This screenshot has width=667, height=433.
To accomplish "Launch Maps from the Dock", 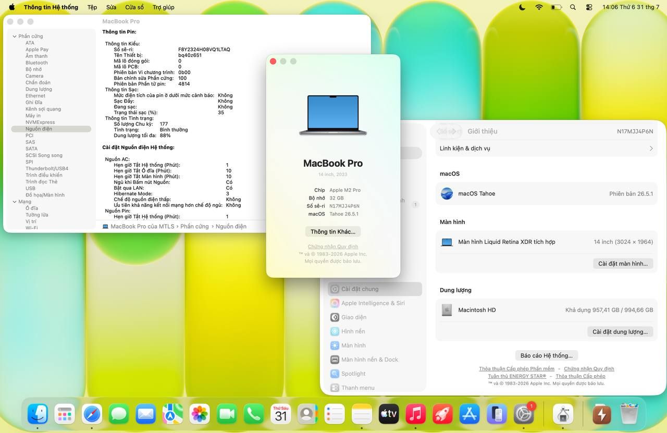I will (172, 414).
